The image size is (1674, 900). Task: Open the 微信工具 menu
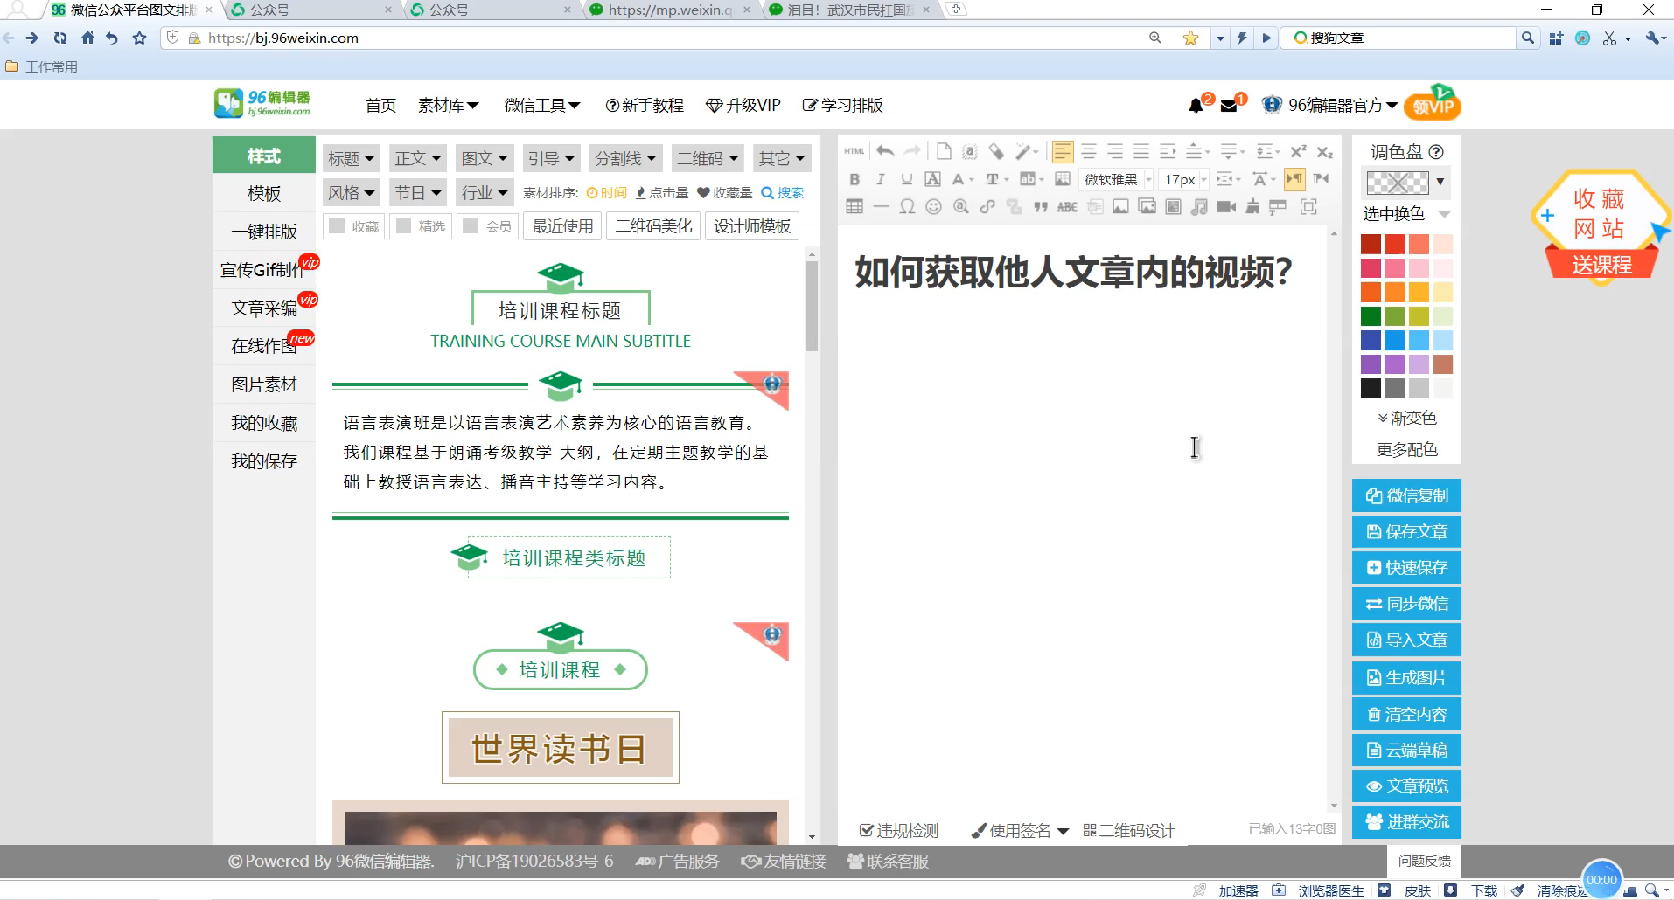541,106
